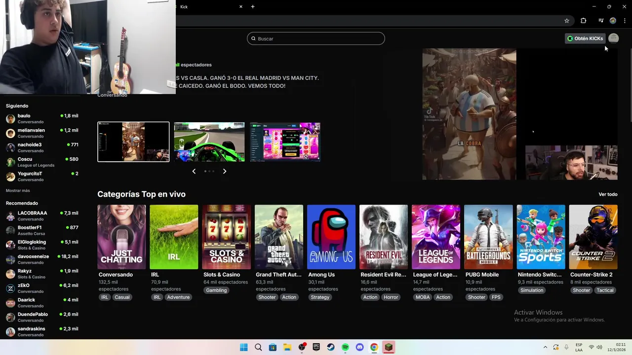Open Chrome media controls icon
632x355 pixels.
(601, 21)
